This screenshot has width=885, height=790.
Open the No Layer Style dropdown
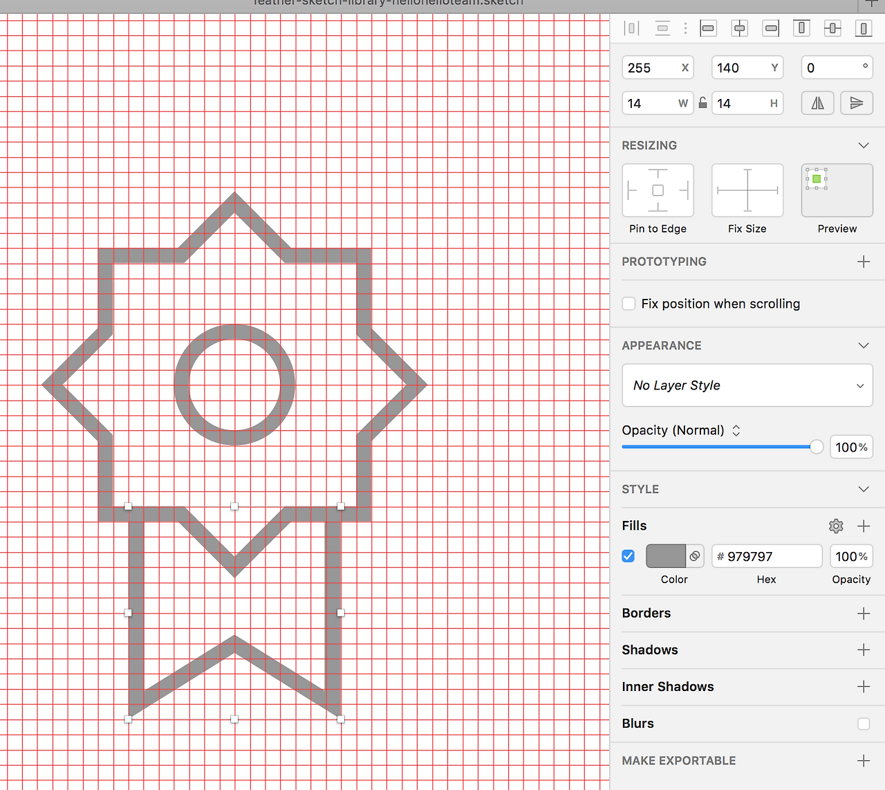(747, 385)
